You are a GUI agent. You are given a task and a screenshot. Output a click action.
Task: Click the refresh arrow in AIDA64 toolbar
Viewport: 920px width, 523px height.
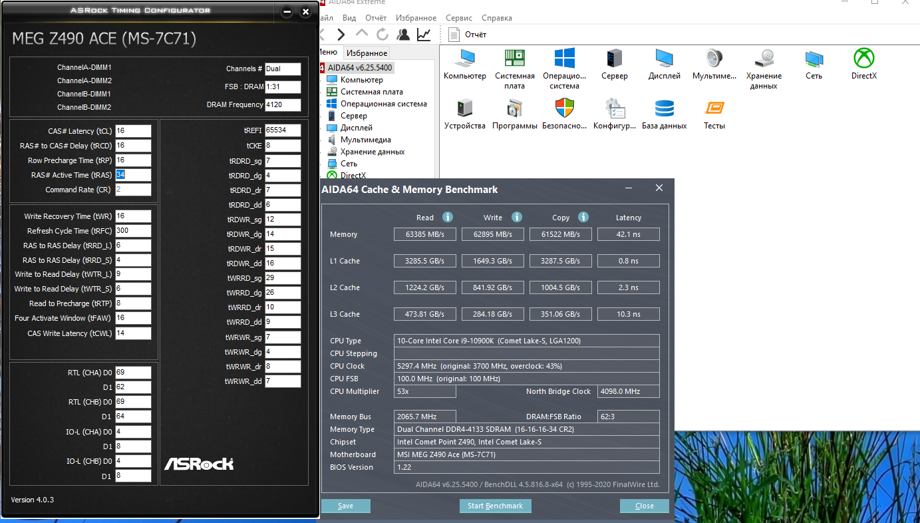[x=383, y=35]
